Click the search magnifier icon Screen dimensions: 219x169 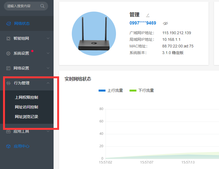(42, 6)
